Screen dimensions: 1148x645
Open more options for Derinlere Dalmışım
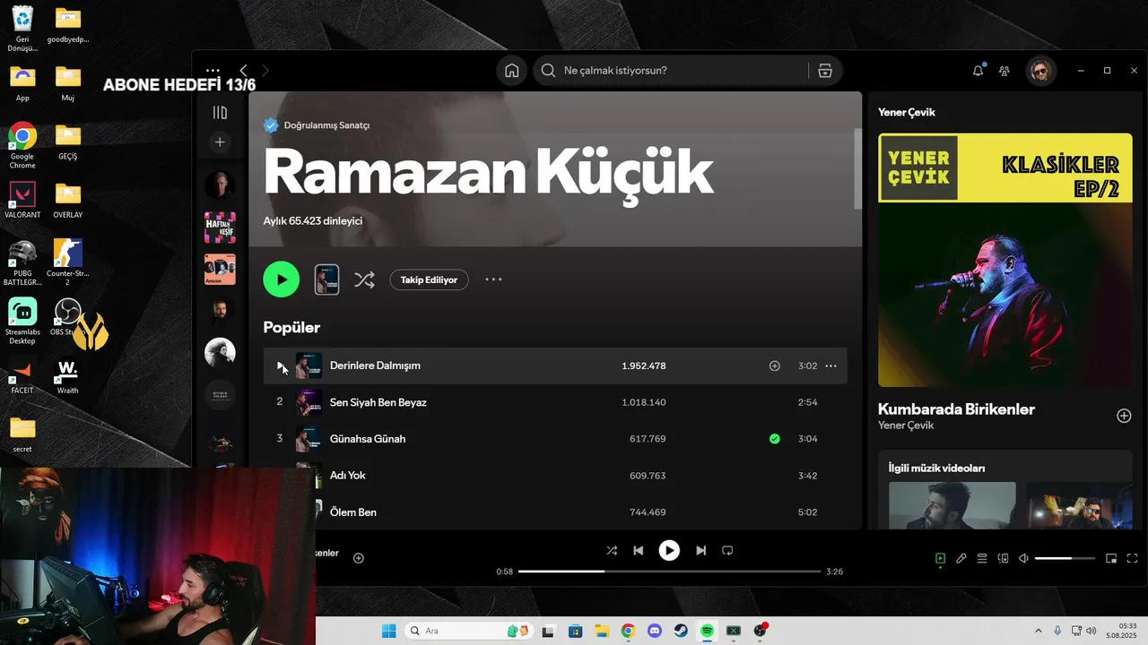coord(831,365)
